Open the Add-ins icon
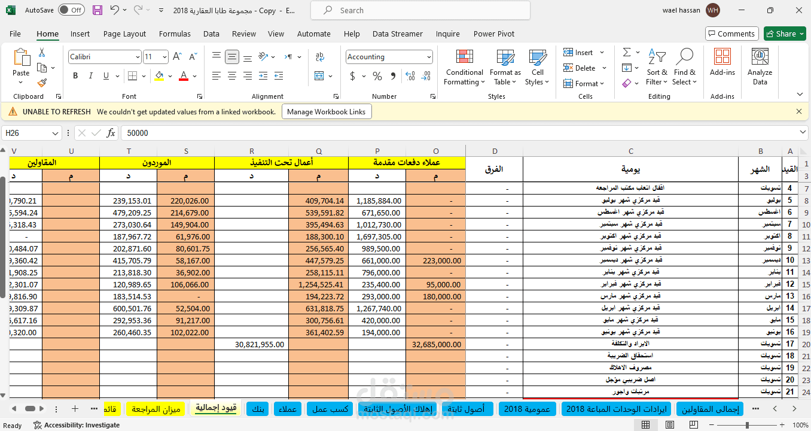The height and width of the screenshot is (431, 811). (x=722, y=57)
